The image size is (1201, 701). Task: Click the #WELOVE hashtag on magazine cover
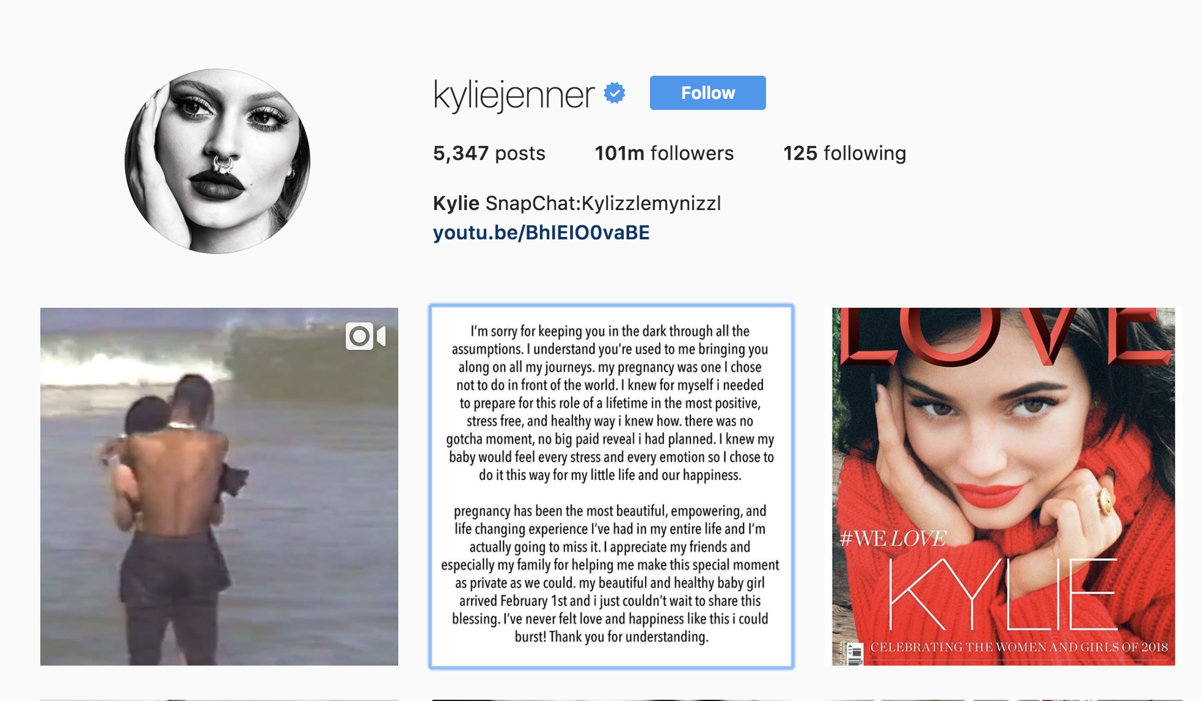pyautogui.click(x=893, y=539)
